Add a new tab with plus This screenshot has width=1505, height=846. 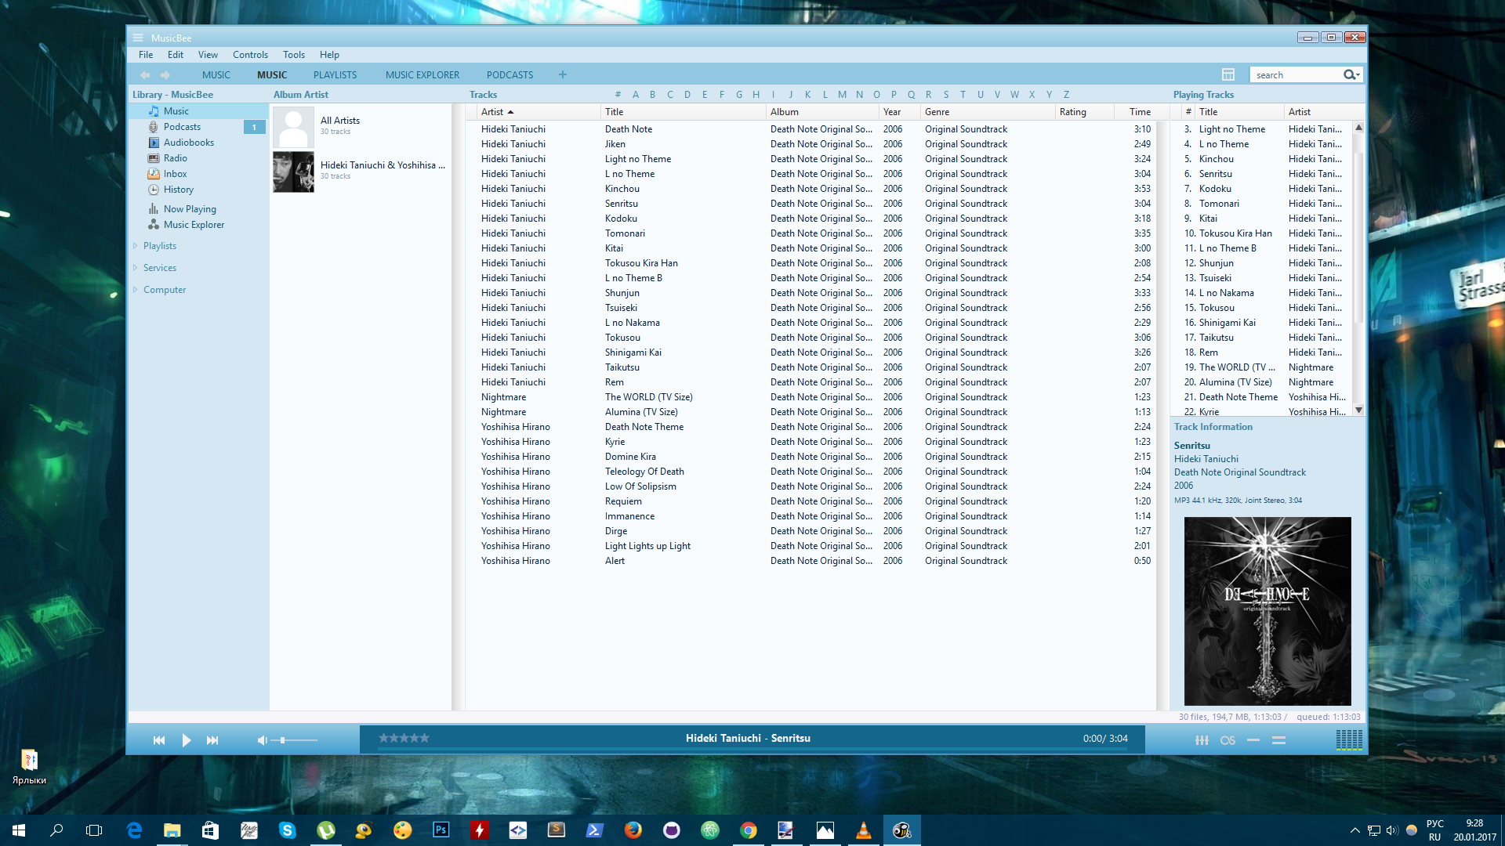(x=563, y=75)
